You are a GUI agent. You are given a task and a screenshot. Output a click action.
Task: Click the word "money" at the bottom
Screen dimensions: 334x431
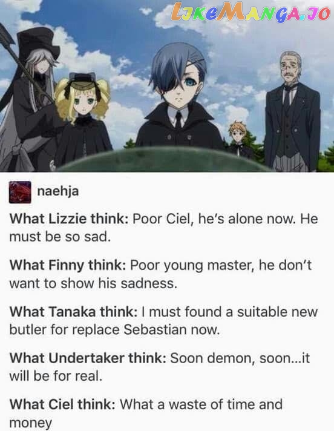tap(31, 423)
